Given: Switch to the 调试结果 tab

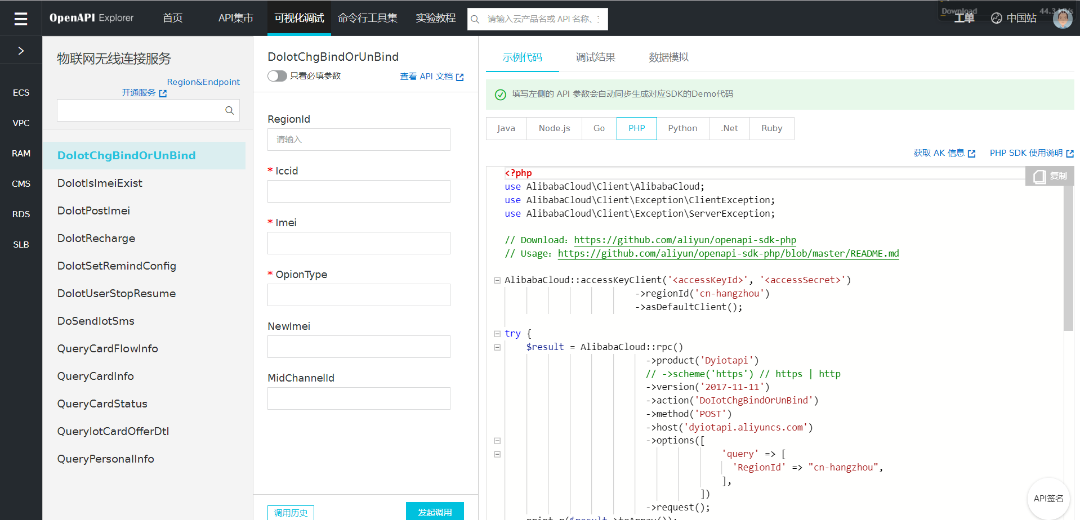Looking at the screenshot, I should coord(595,57).
